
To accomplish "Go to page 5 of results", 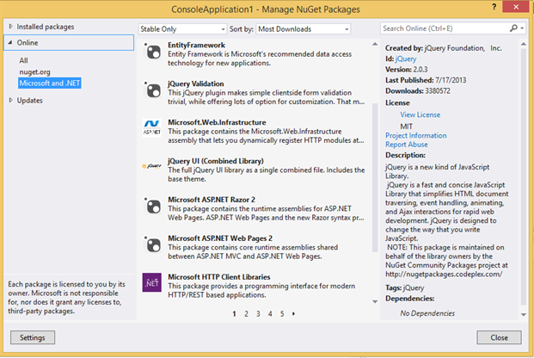I will (x=282, y=313).
